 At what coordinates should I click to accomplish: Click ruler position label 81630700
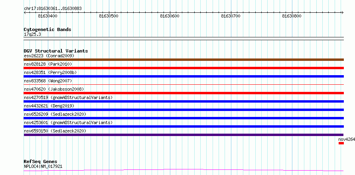(x=231, y=16)
